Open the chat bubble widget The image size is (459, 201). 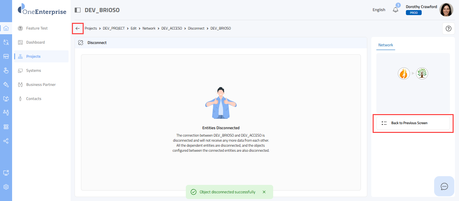pos(444,186)
